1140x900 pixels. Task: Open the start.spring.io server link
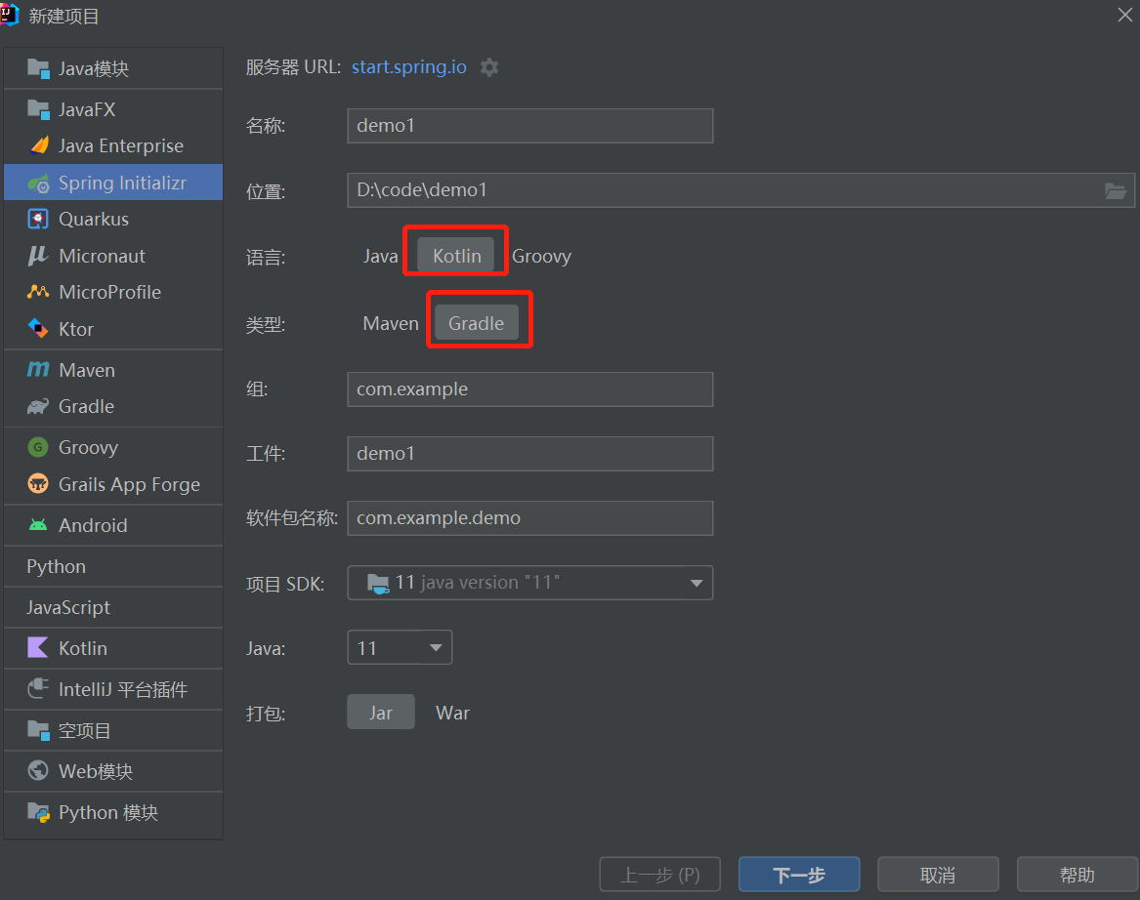coord(409,66)
